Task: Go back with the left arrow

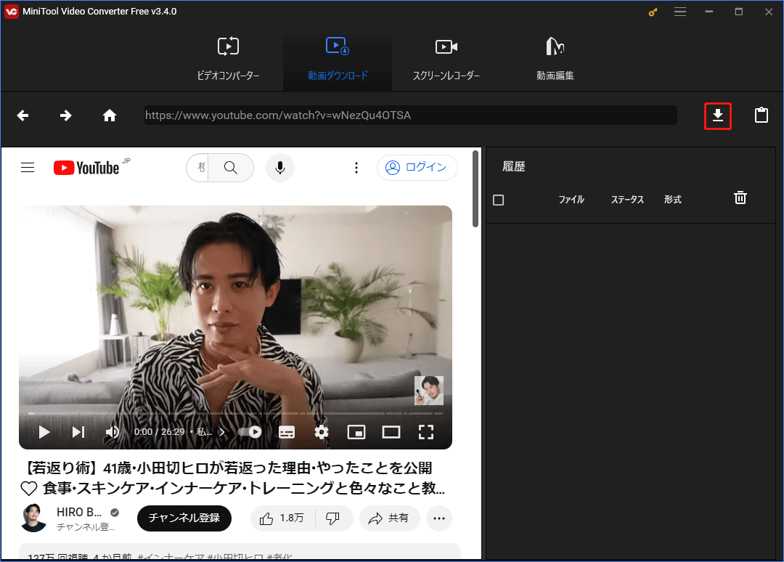Action: click(x=23, y=116)
